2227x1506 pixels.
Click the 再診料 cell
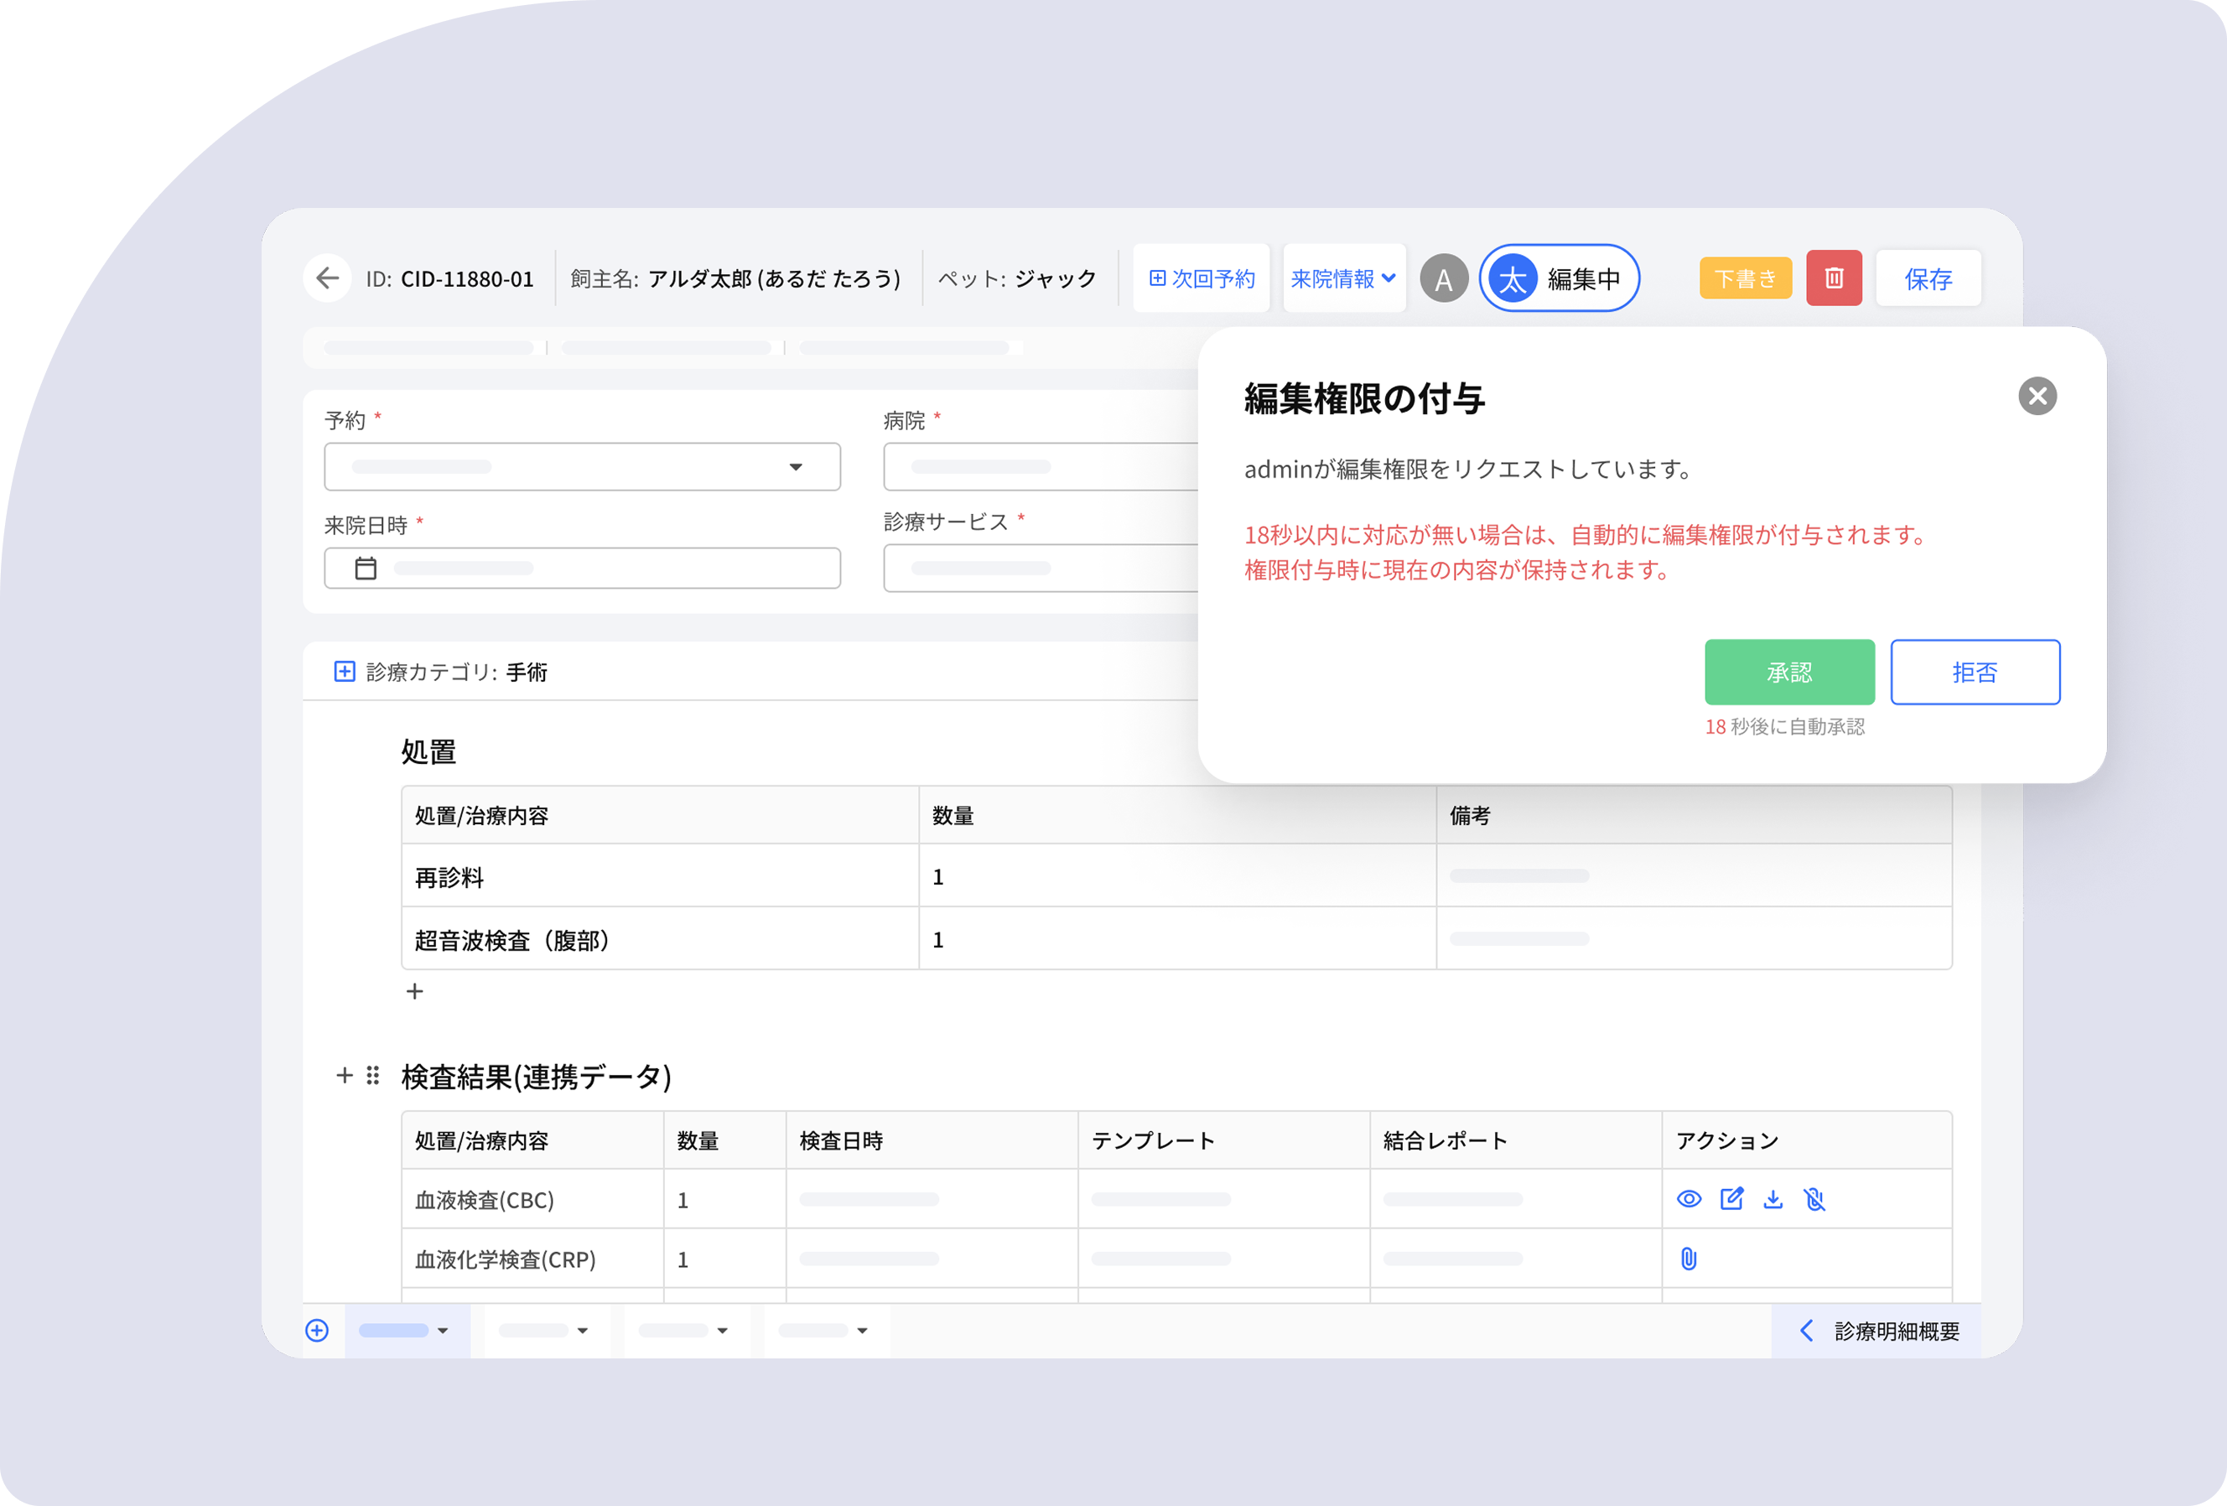pyautogui.click(x=659, y=875)
